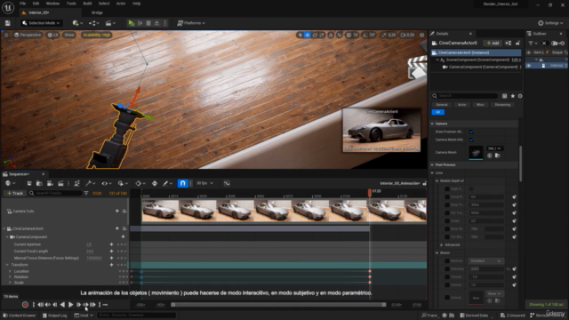569x320 pixels.
Task: Select the rotate gizmo tool in viewport
Action: pos(315,35)
